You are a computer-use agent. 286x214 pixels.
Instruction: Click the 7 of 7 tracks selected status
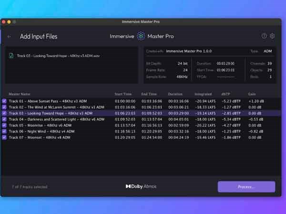[x=30, y=187]
